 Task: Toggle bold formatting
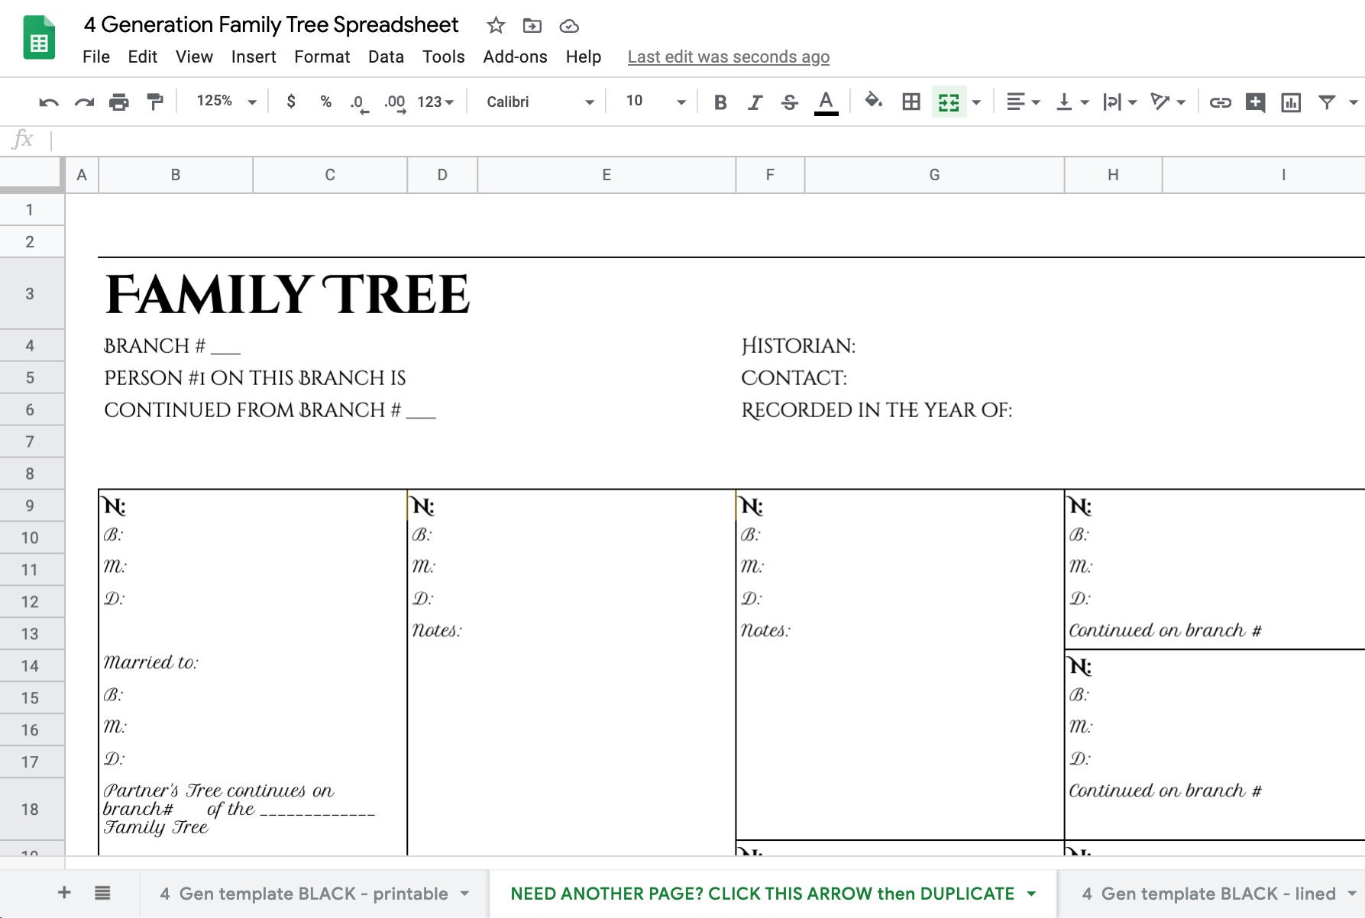pos(719,102)
